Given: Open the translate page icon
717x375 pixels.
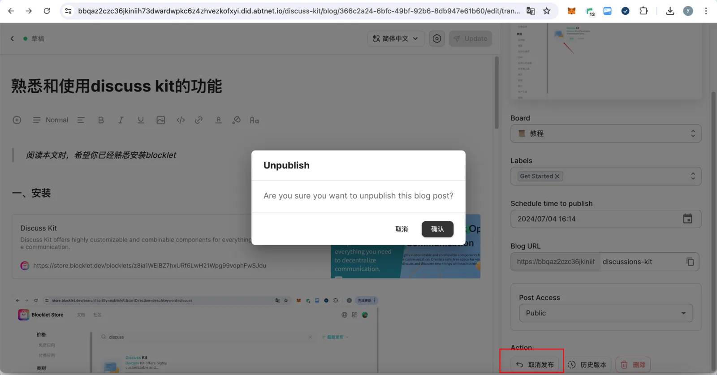Looking at the screenshot, I should [x=531, y=11].
